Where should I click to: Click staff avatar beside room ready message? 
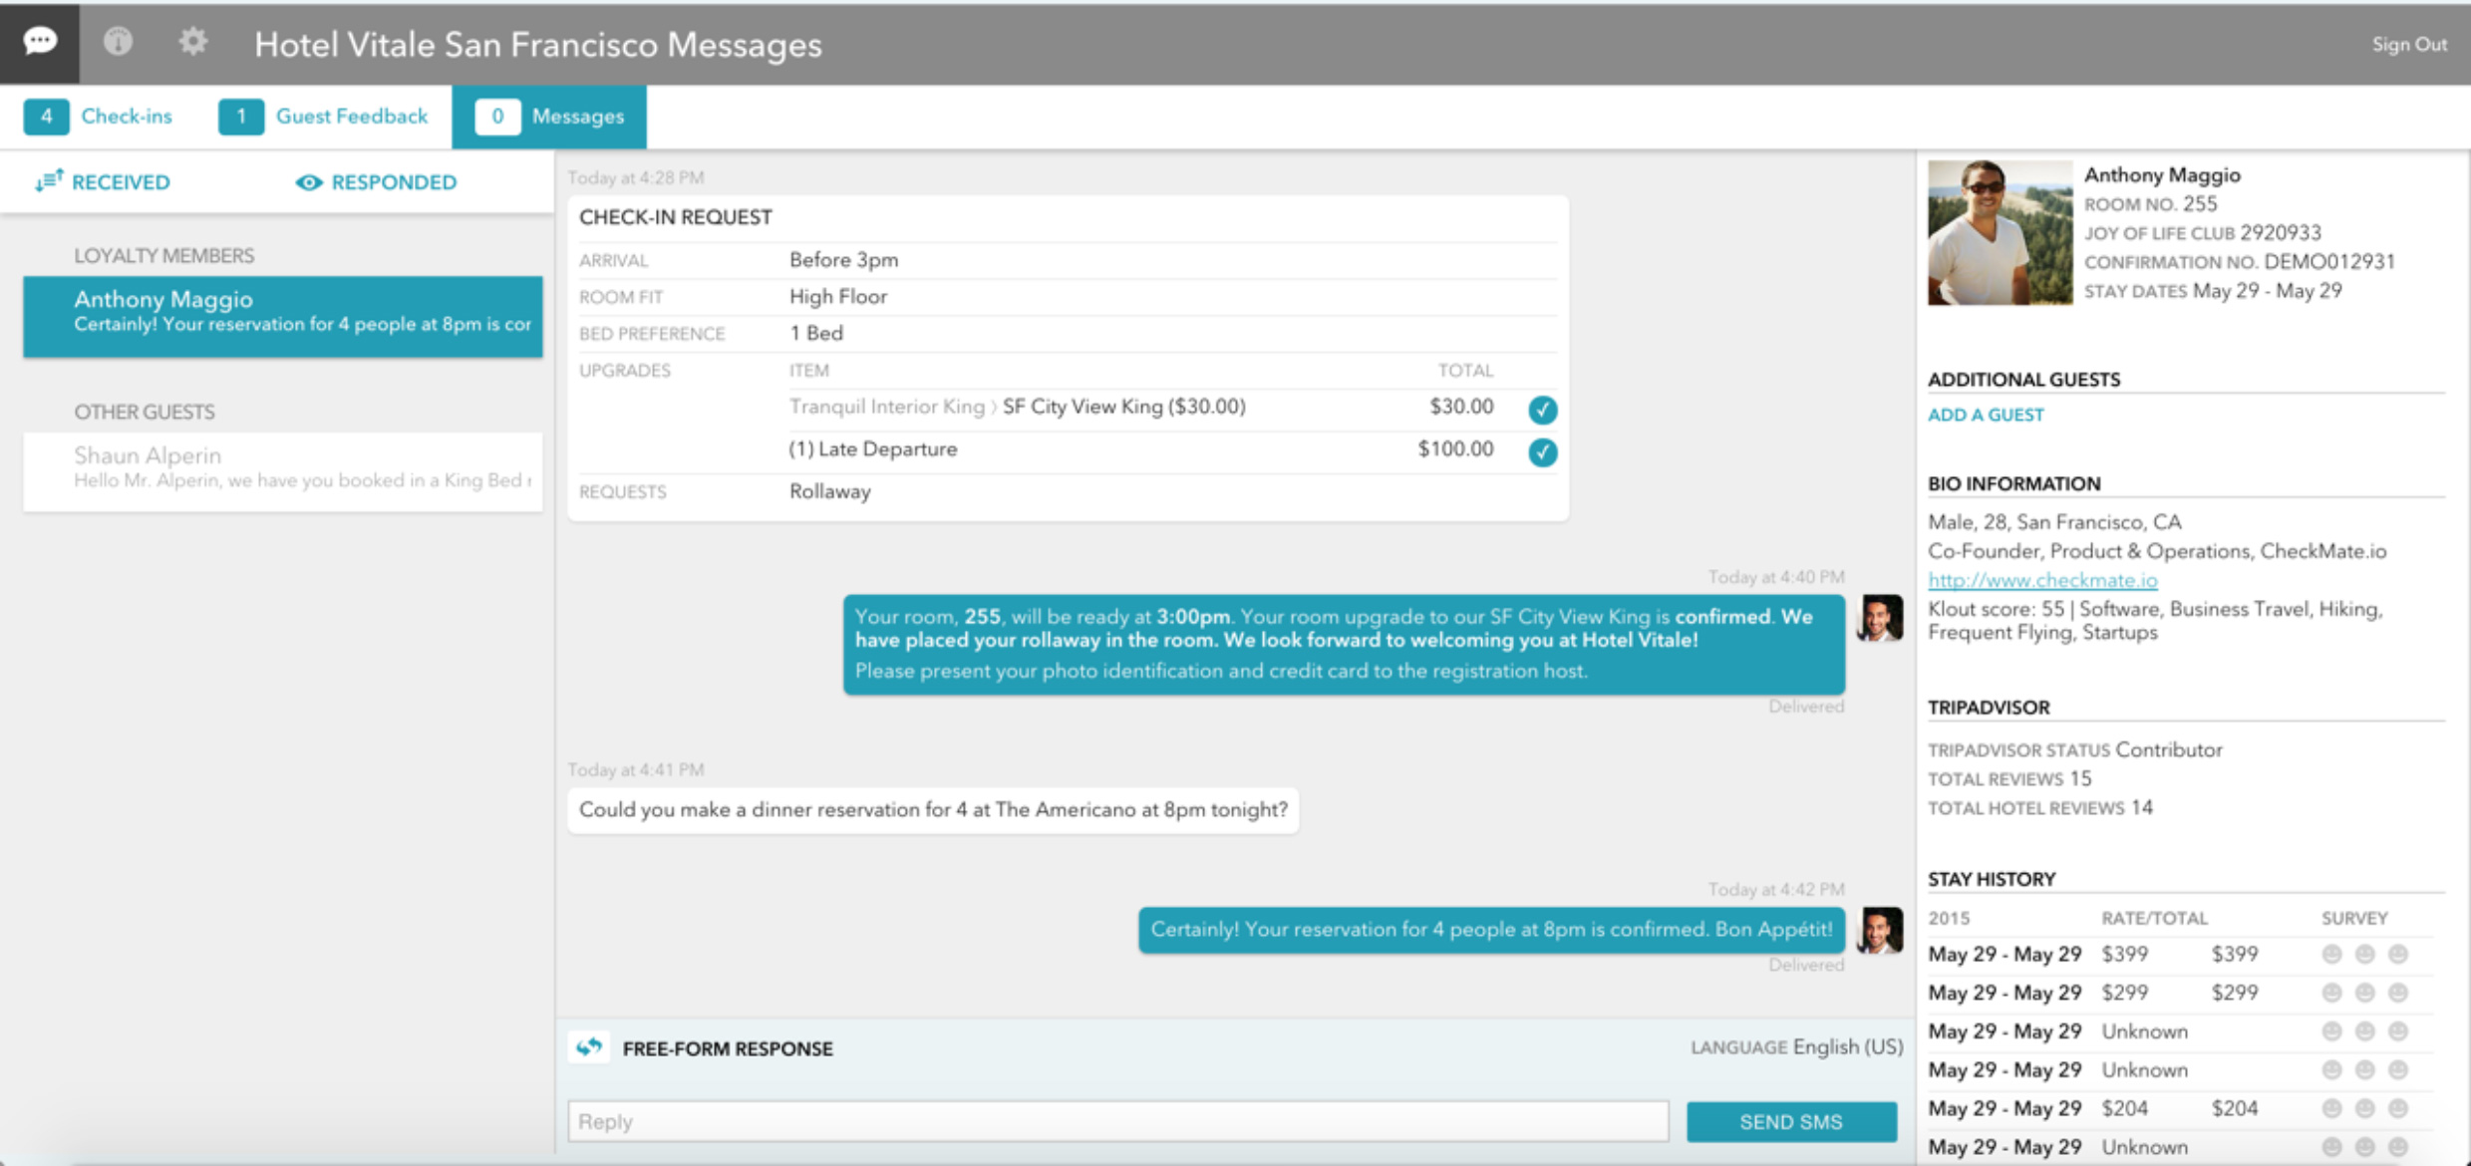1880,618
